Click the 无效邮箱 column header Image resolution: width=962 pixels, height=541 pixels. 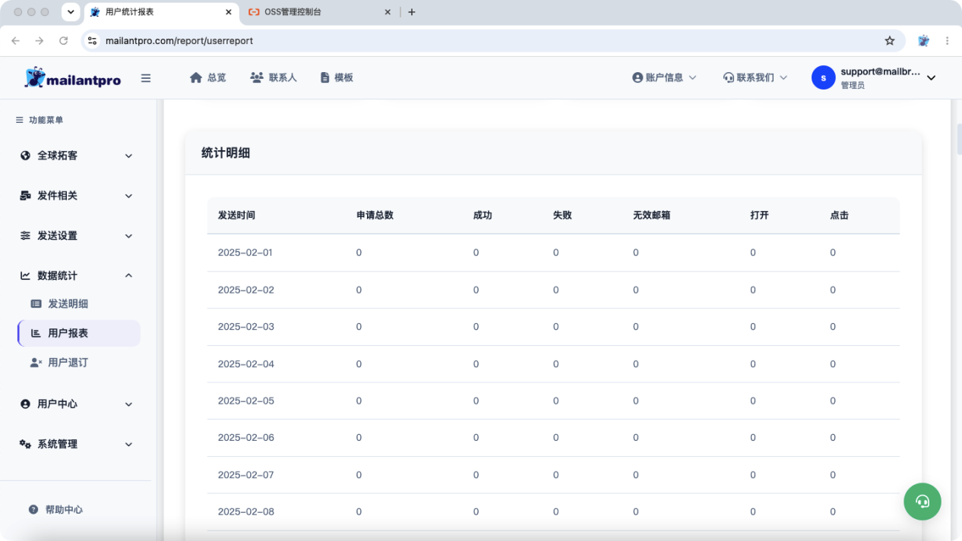[x=651, y=215]
